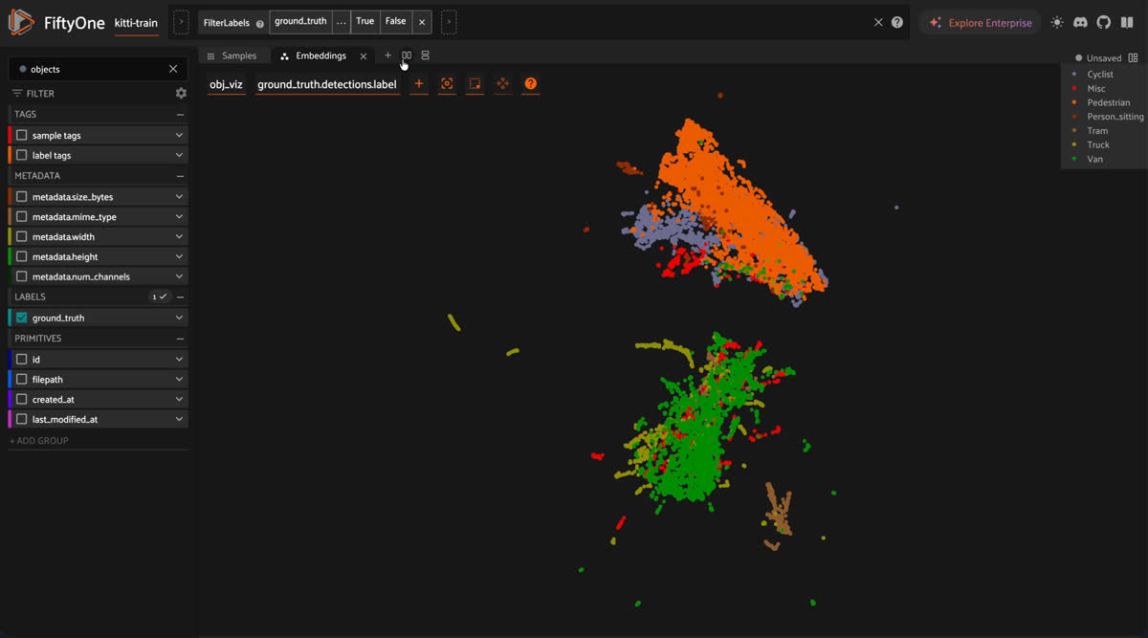Click the kitti-train dataset name
The image size is (1148, 638).
[x=136, y=23]
